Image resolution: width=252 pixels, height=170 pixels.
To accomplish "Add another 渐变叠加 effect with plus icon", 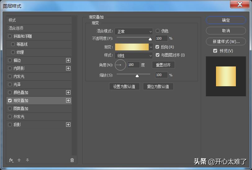I will click(x=68, y=100).
